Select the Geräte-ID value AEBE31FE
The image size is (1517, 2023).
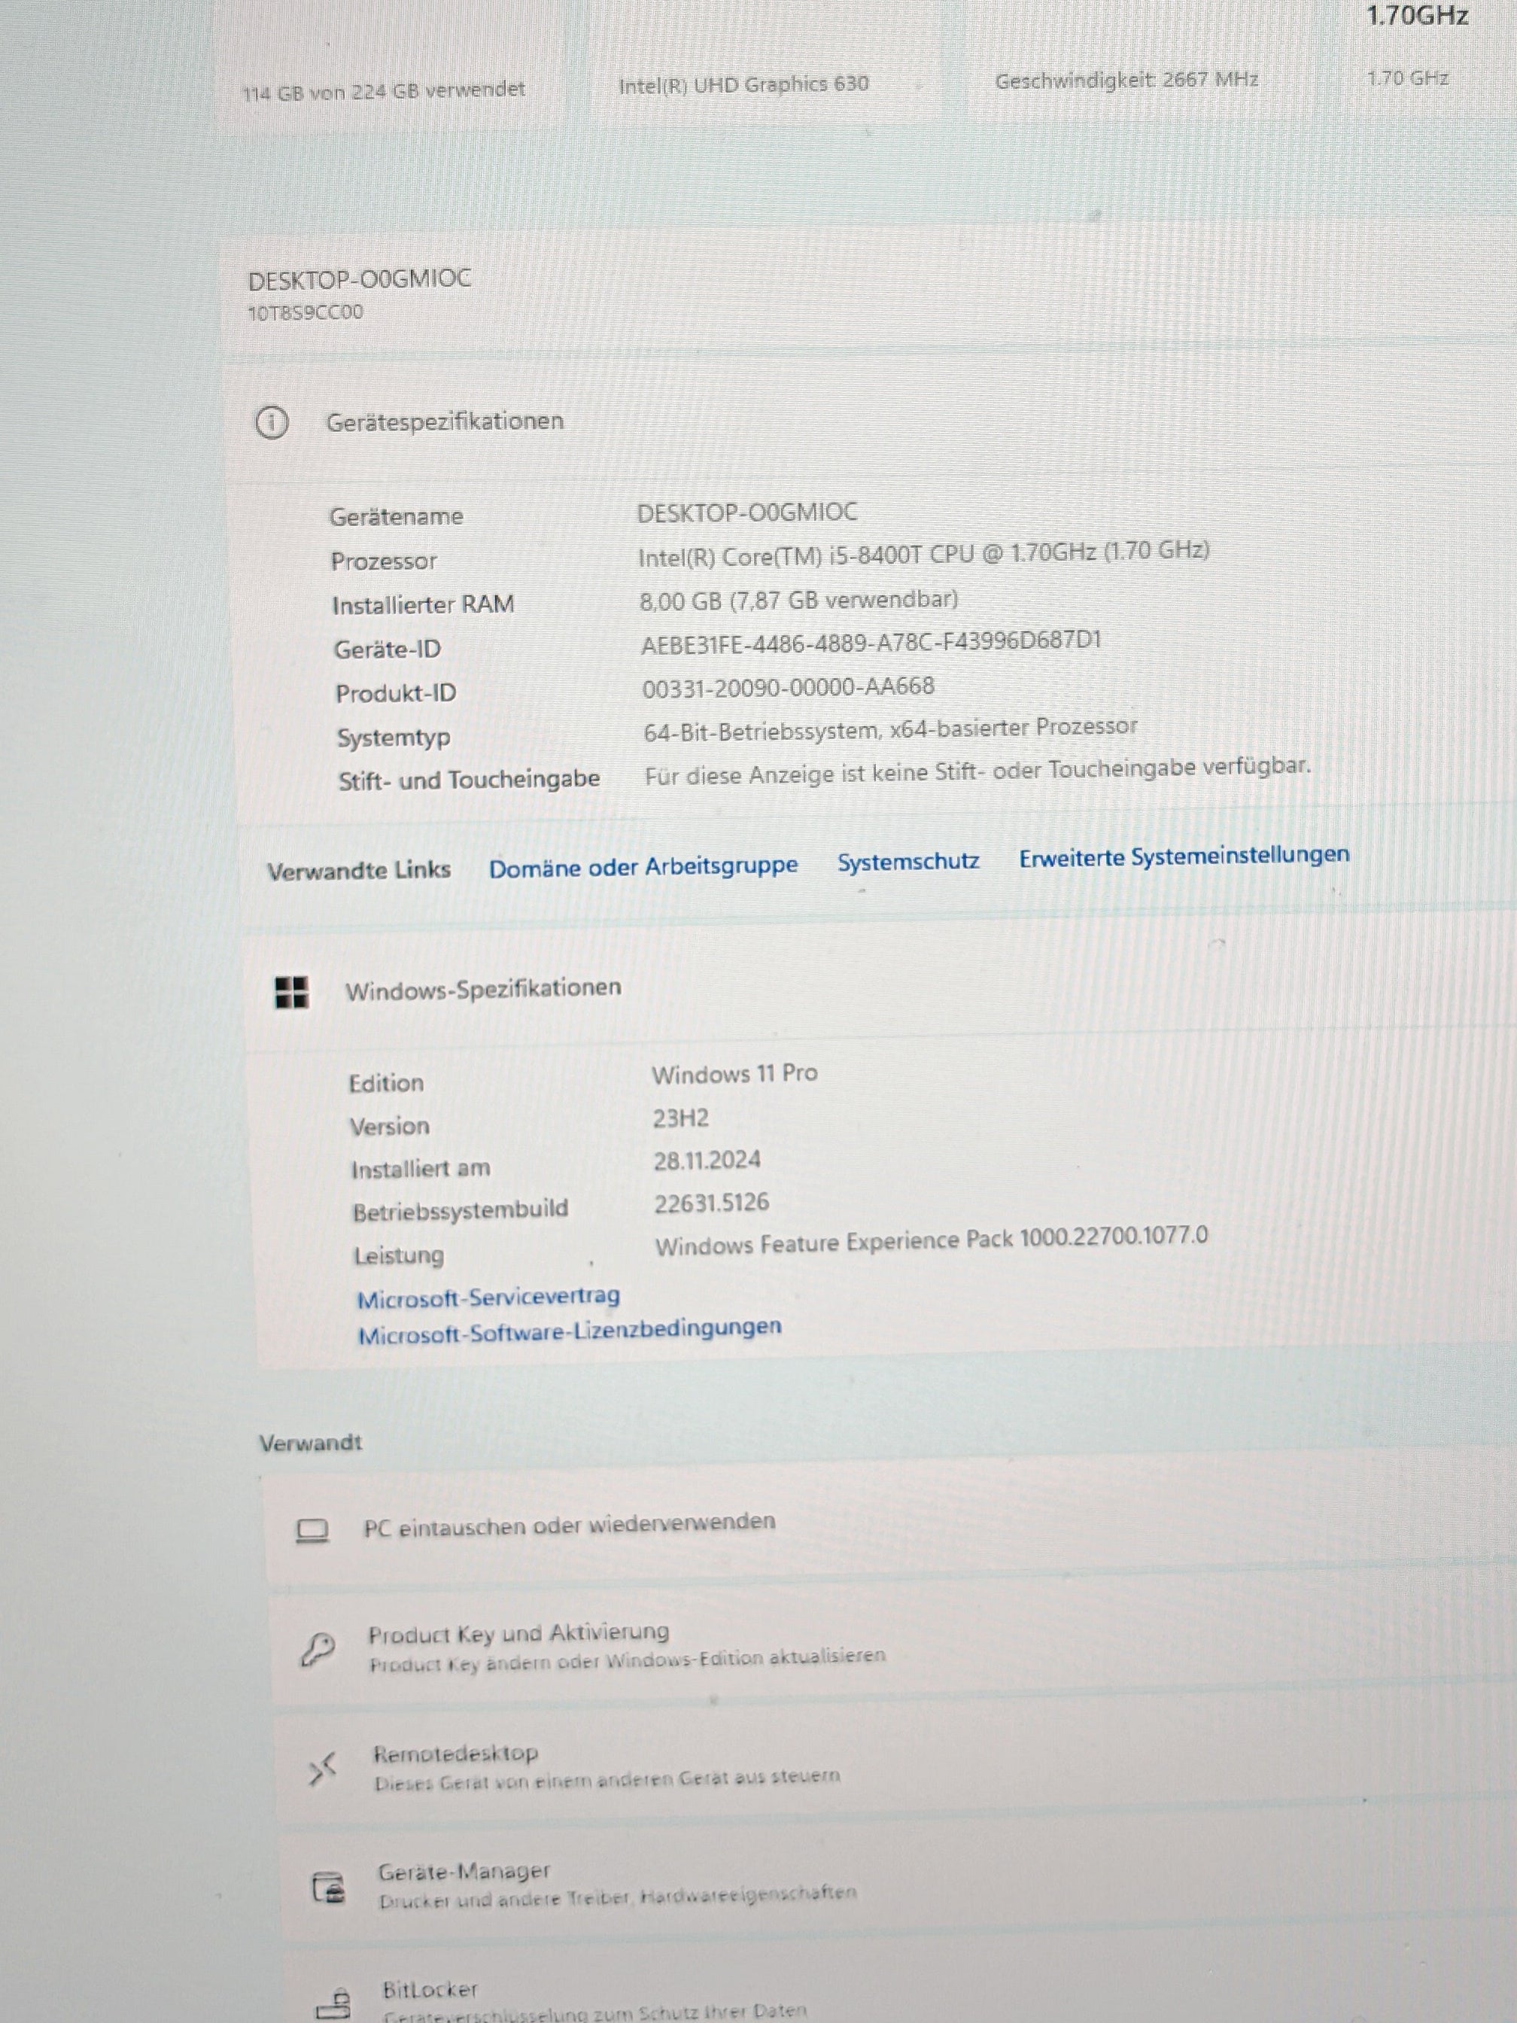point(871,642)
